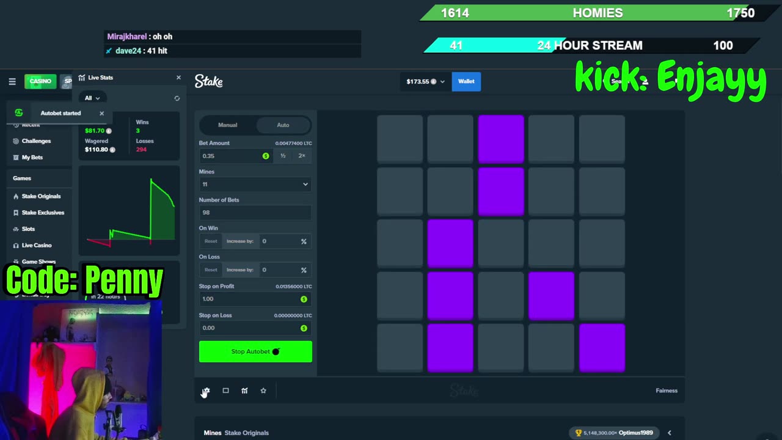
Task: Double the bet with 2× button
Action: pos(301,156)
